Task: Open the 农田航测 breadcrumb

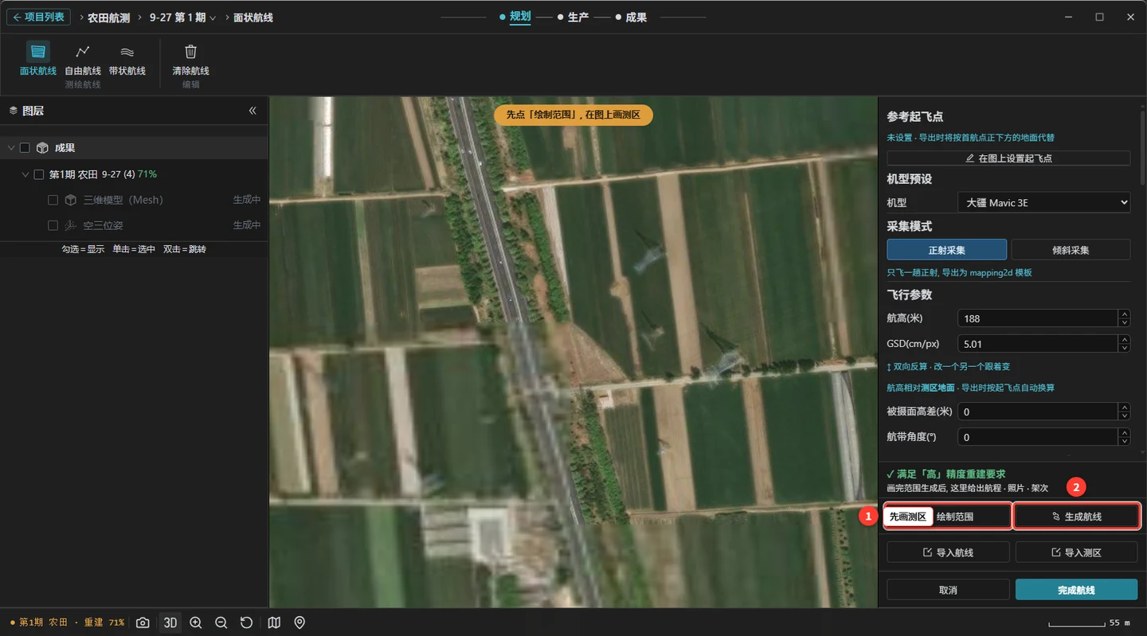Action: tap(108, 18)
